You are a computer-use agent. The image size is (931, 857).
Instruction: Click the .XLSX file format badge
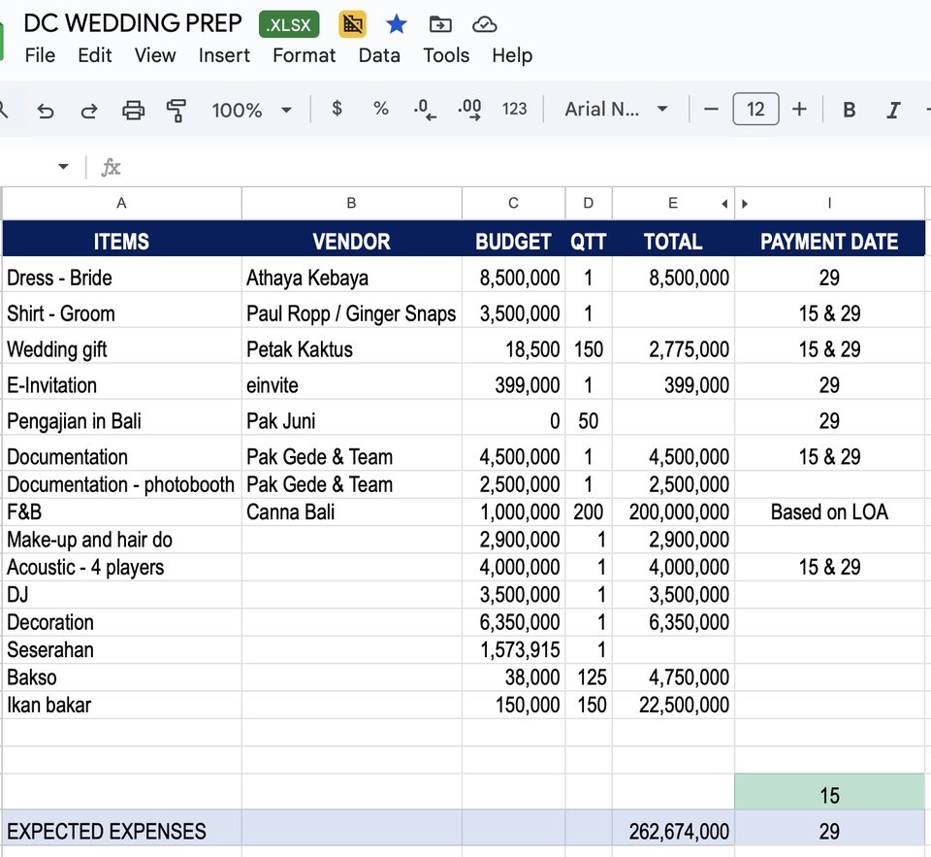click(x=289, y=24)
